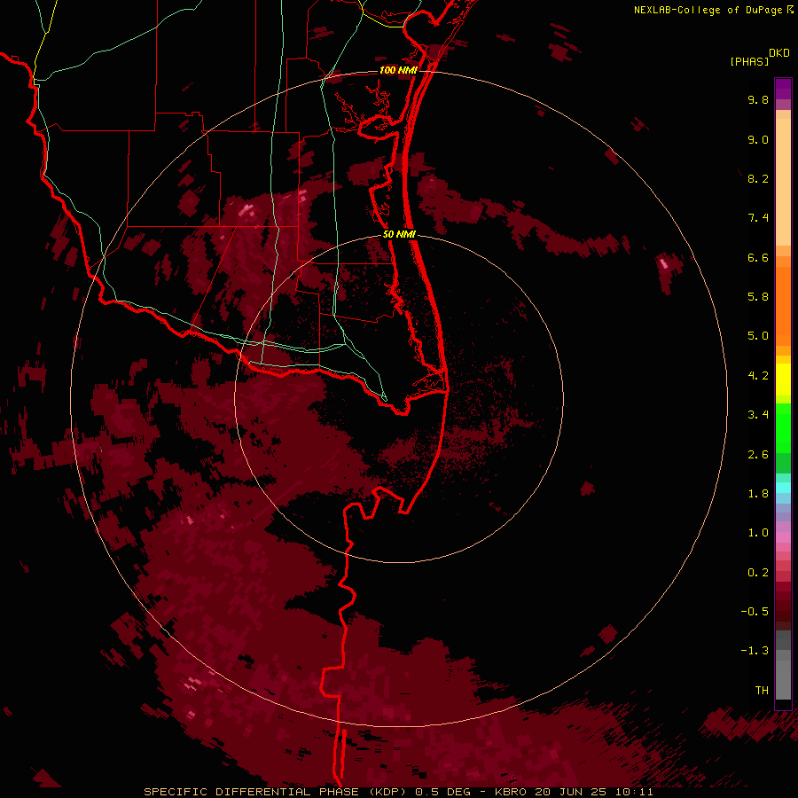Click the 1.0 scale label
Viewport: 798px width, 798px height.
pos(758,533)
